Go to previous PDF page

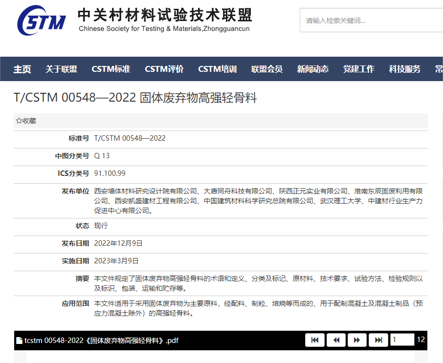click(336, 340)
